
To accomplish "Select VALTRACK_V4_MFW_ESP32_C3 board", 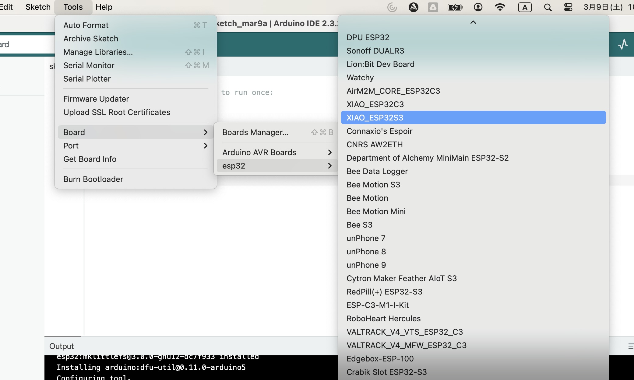I will point(473,345).
